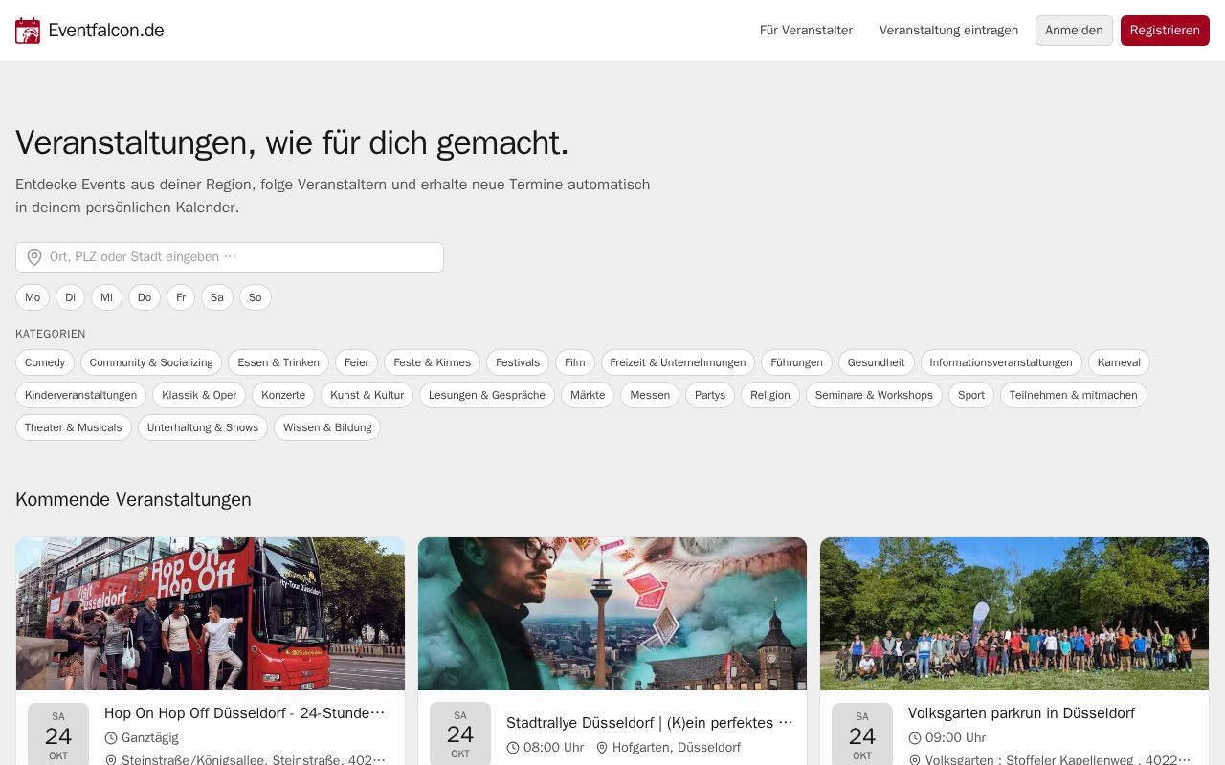Filter by Feier category
The height and width of the screenshot is (765, 1225).
click(x=357, y=362)
